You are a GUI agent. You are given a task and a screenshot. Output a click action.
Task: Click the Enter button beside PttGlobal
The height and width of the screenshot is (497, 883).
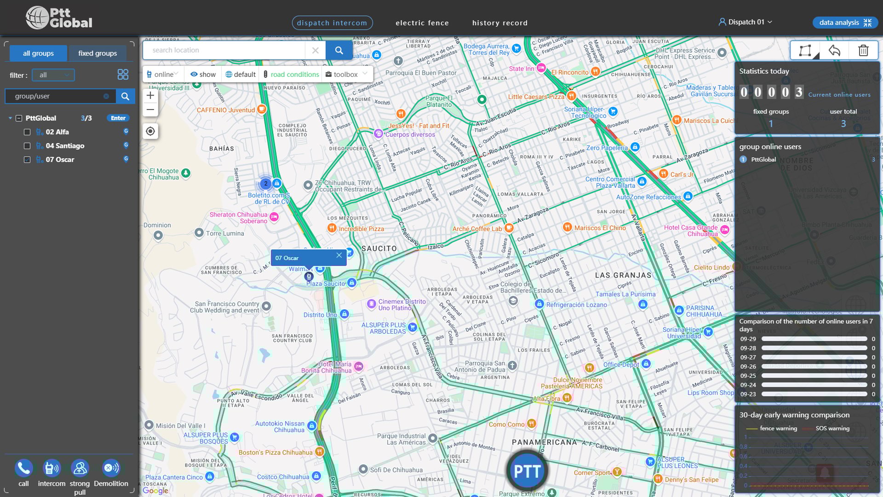(x=118, y=118)
